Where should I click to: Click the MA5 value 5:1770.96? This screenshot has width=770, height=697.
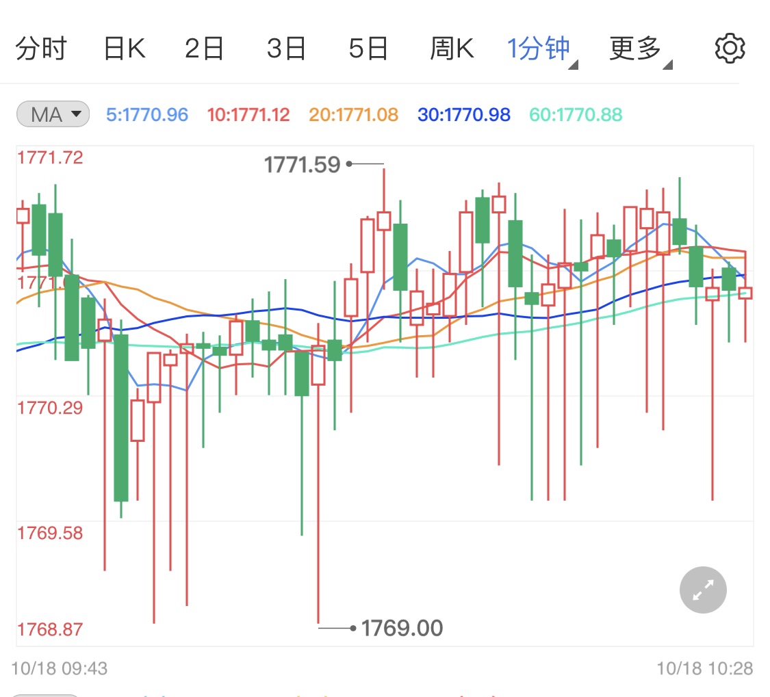[x=147, y=115]
